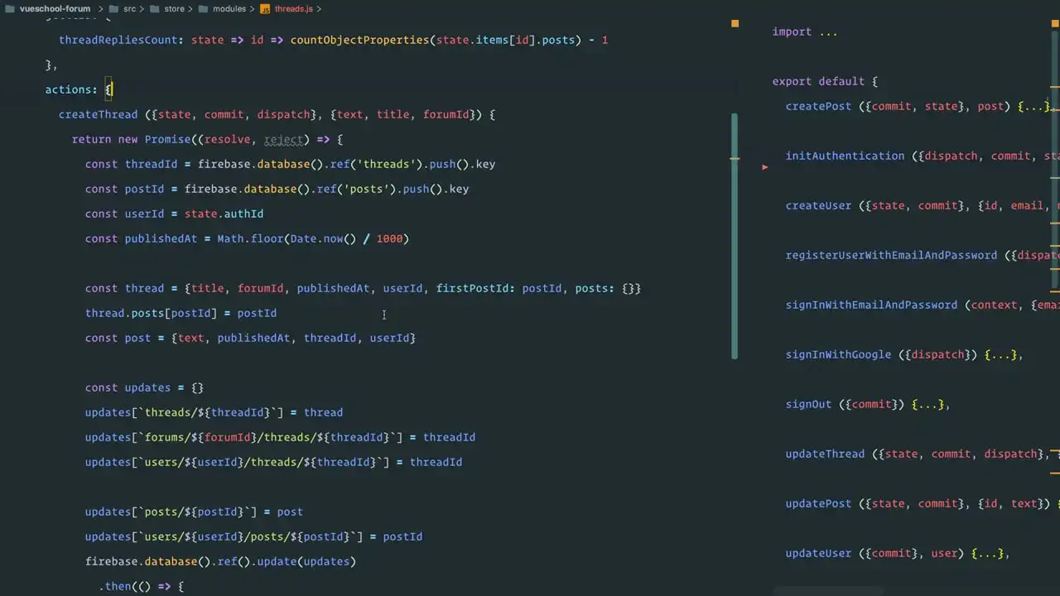This screenshot has height=596, width=1060.
Task: Expand folded body of createPost
Action: 1033,106
